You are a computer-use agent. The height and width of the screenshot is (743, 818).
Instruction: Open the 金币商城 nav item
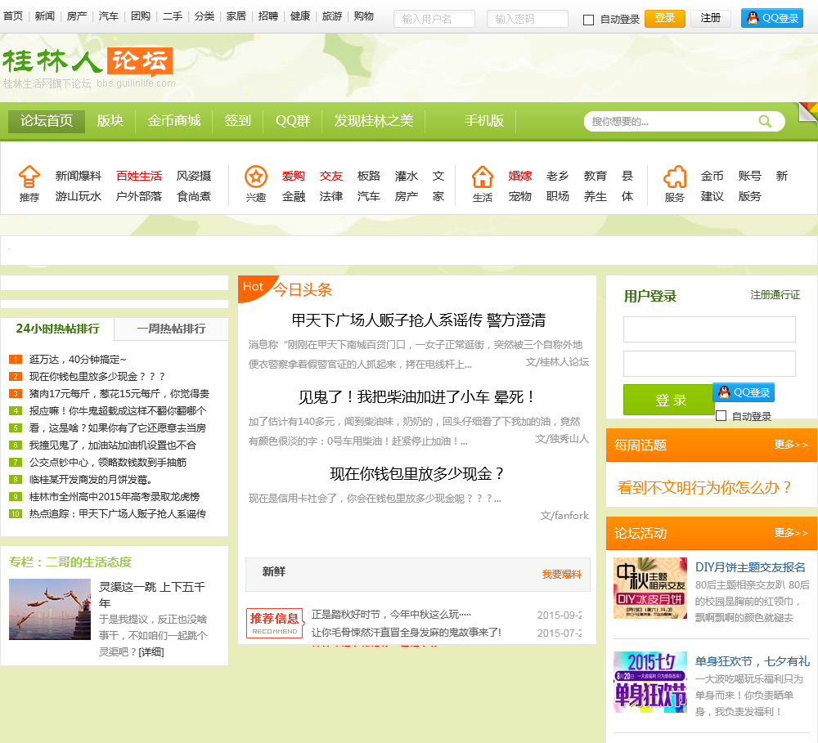tap(173, 121)
